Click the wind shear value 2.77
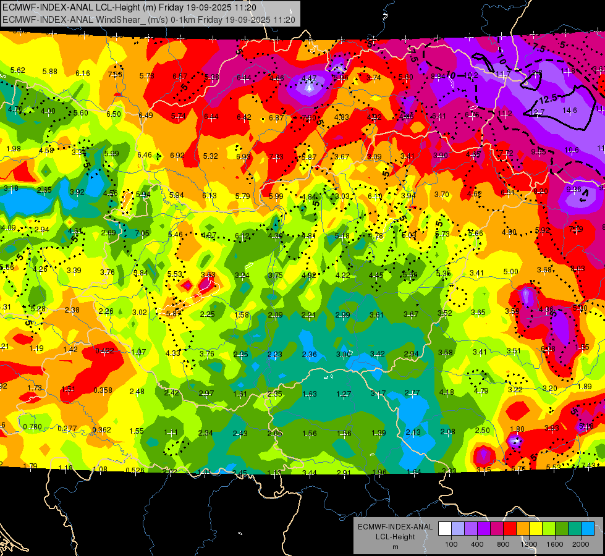The width and height of the screenshot is (605, 556). 412,393
